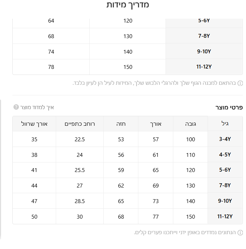Select the 3-4Y age row label
This screenshot has height=249, width=246.
coord(225,139)
